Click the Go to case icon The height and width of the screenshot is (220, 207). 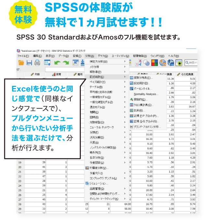pyautogui.click(x=76, y=63)
